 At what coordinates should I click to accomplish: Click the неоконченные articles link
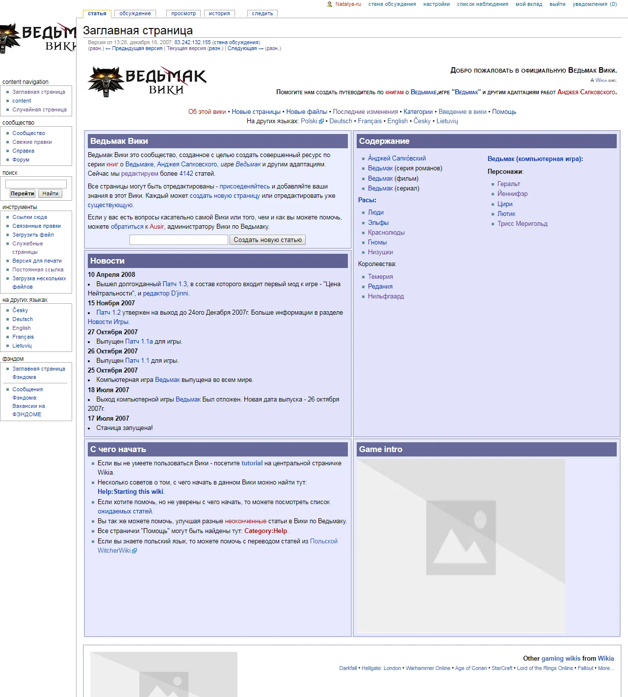(246, 521)
